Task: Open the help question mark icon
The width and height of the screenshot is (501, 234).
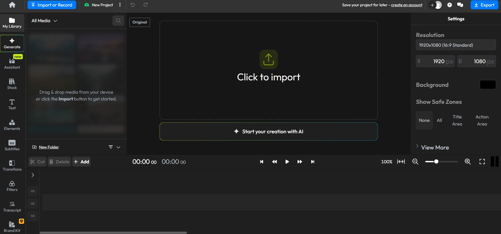Action: coord(450,5)
